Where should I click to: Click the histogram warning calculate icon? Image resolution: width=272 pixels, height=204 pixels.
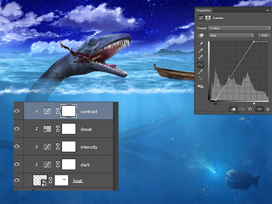tap(200, 86)
